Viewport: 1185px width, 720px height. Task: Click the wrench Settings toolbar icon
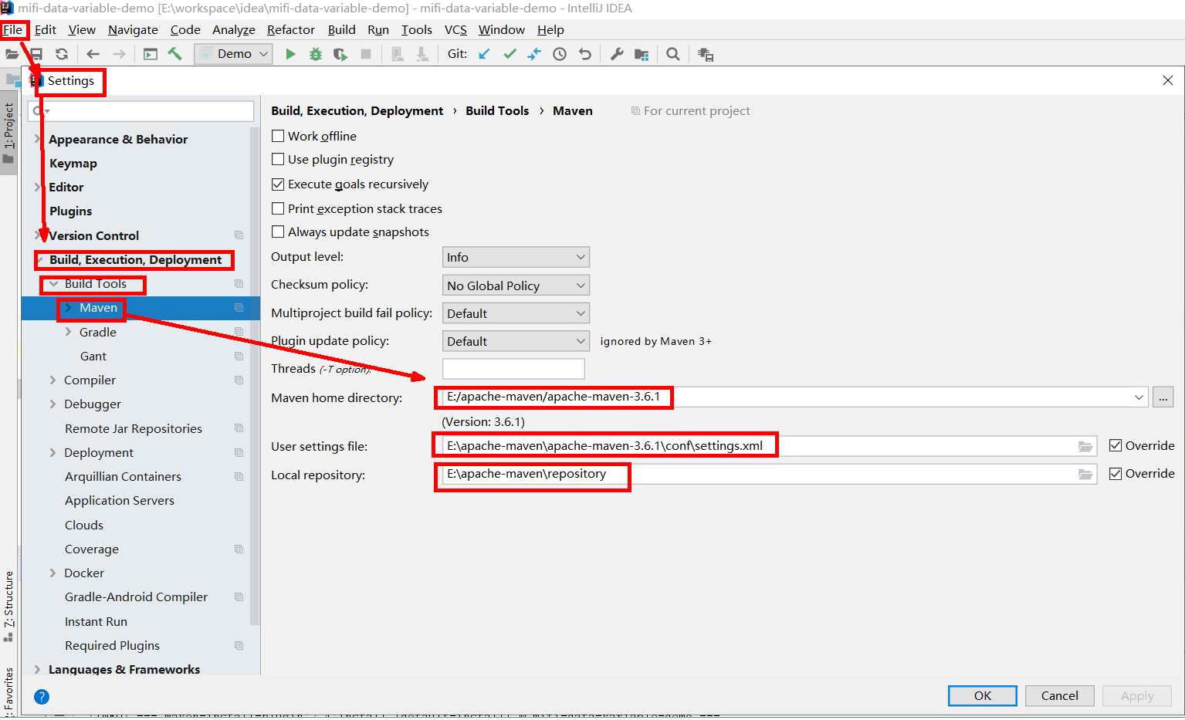pos(617,54)
